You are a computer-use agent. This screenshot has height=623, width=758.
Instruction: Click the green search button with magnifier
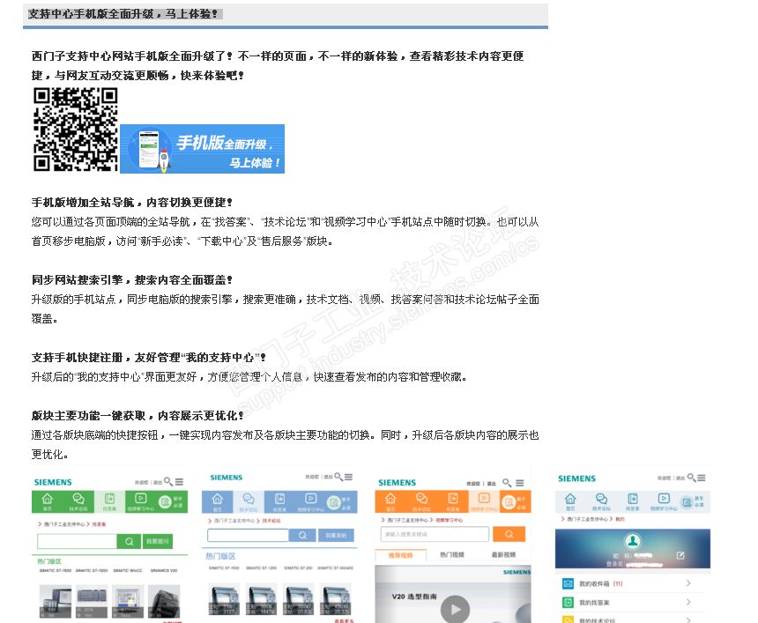pos(129,541)
